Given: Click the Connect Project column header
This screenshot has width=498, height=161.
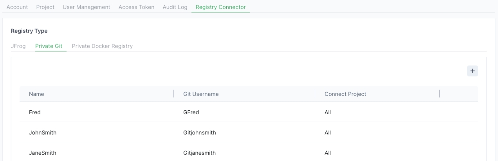Looking at the screenshot, I should point(345,94).
